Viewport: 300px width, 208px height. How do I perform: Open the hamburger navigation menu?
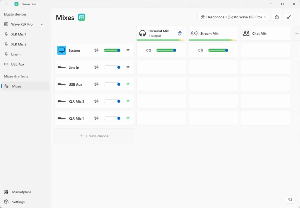[x=6, y=4]
